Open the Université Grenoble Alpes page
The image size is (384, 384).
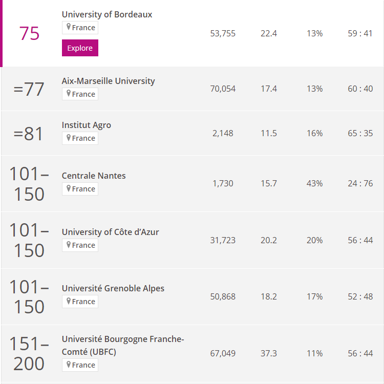click(113, 288)
